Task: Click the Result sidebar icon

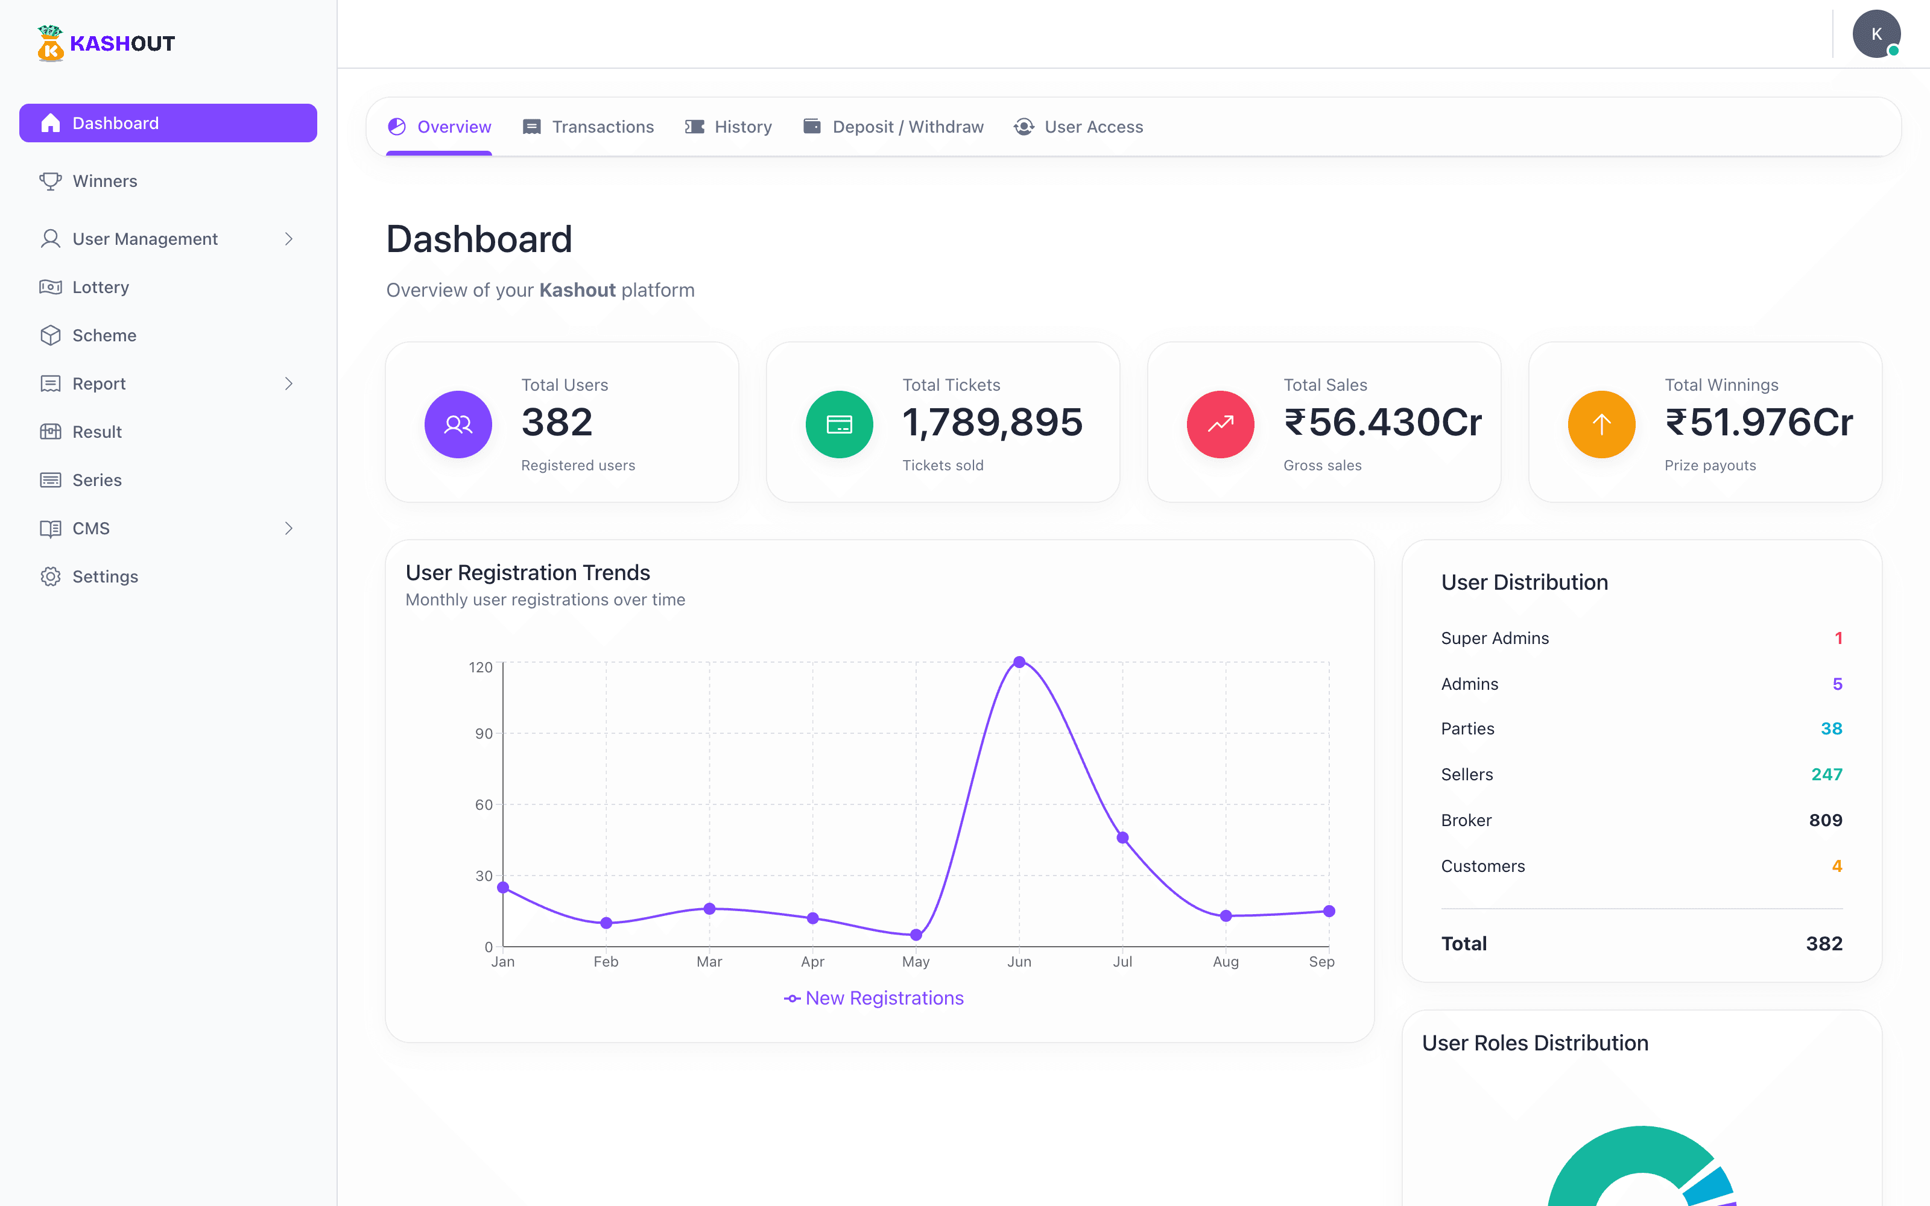Action: [50, 432]
